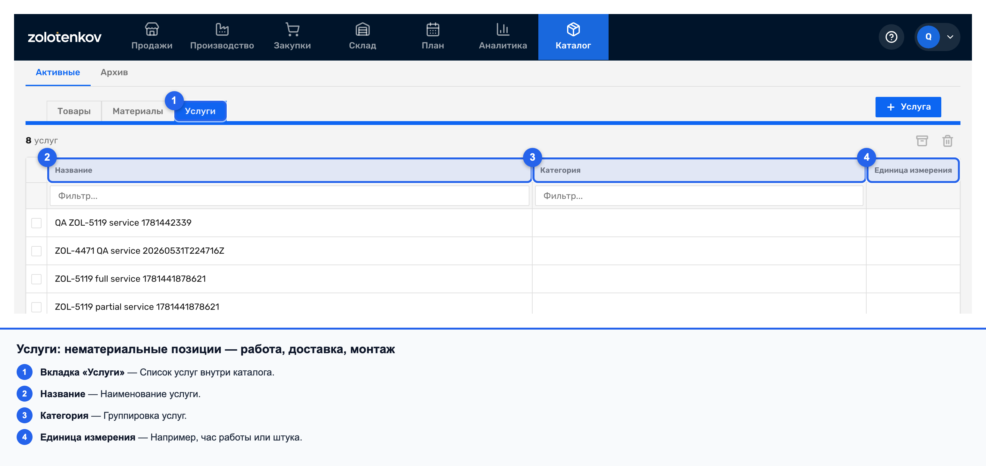Click the + Услуга button
Image resolution: width=986 pixels, height=466 pixels.
coord(908,107)
